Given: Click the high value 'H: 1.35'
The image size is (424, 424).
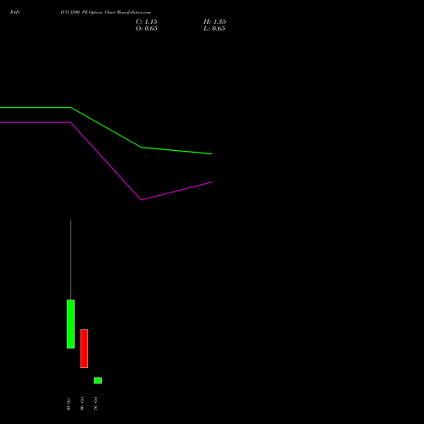Looking at the screenshot, I should pos(215,22).
